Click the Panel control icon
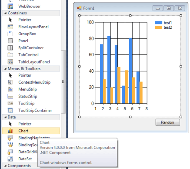 [10, 41]
